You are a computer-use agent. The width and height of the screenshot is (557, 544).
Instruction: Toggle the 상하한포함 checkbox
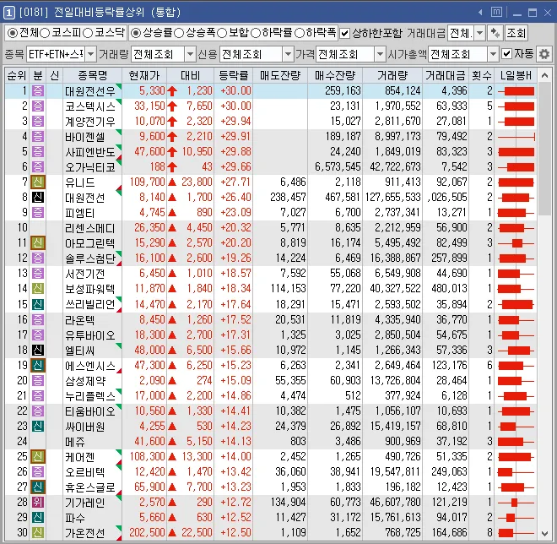tap(344, 34)
